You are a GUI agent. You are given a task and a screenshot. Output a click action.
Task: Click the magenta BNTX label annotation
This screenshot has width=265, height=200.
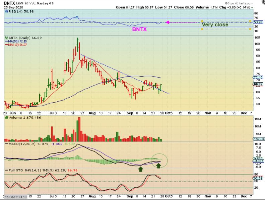pyautogui.click(x=139, y=29)
